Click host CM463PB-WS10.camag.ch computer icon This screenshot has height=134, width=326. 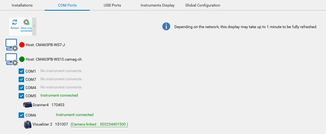click(11, 59)
